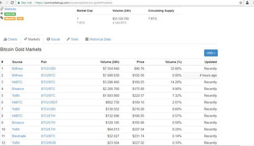Open BTG/ETH pair for Binance row 9
The height and width of the screenshot is (146, 254).
click(48, 123)
